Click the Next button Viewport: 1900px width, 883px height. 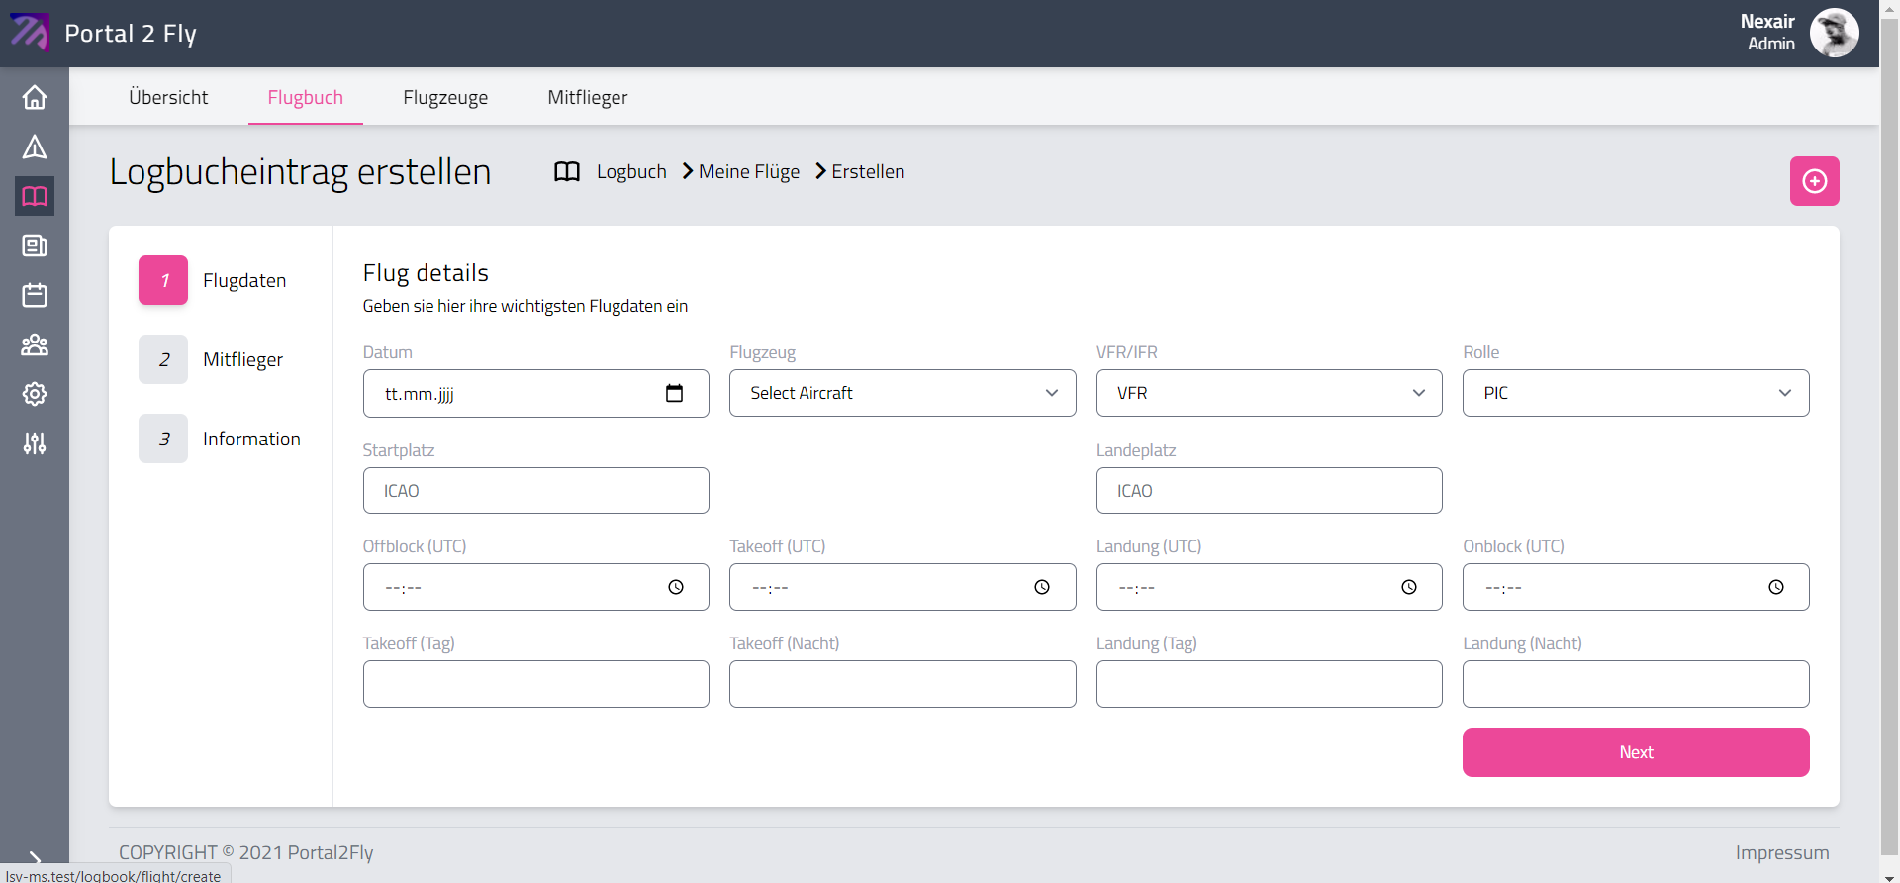click(1635, 752)
